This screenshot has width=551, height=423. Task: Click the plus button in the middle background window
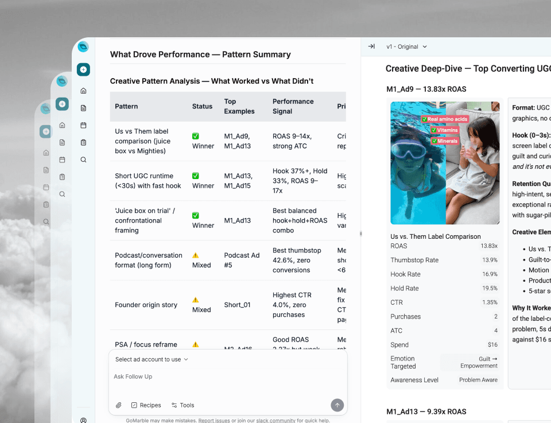[62, 104]
